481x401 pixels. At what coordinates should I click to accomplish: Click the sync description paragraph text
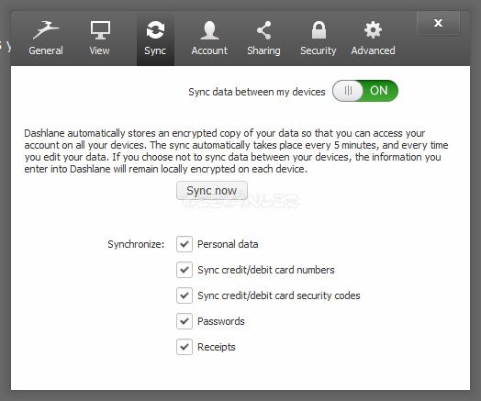pyautogui.click(x=236, y=150)
